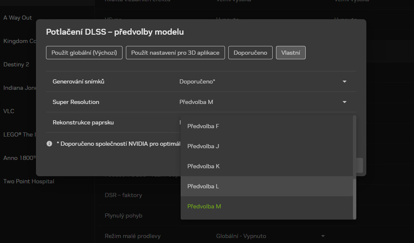414x243 pixels.
Task: Collapse the "Super Resolution" dropdown
Action: click(x=344, y=102)
